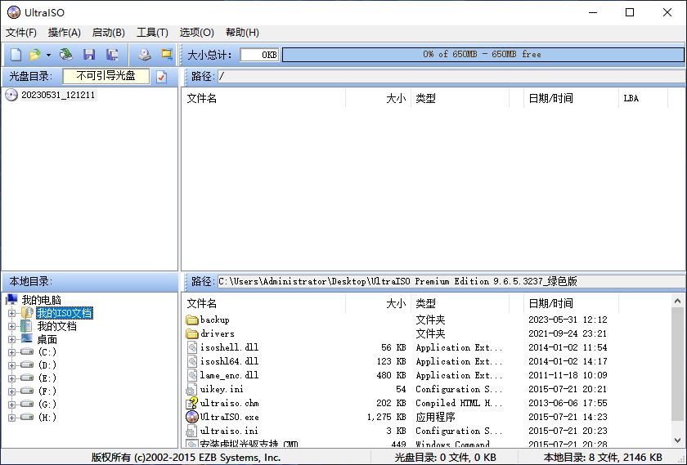Open the dropdown arrow beside Open icon

point(48,56)
